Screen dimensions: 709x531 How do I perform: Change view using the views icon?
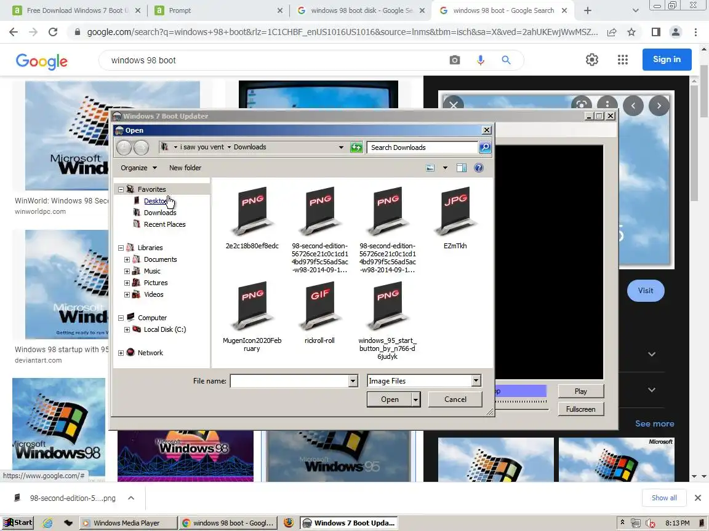(430, 168)
